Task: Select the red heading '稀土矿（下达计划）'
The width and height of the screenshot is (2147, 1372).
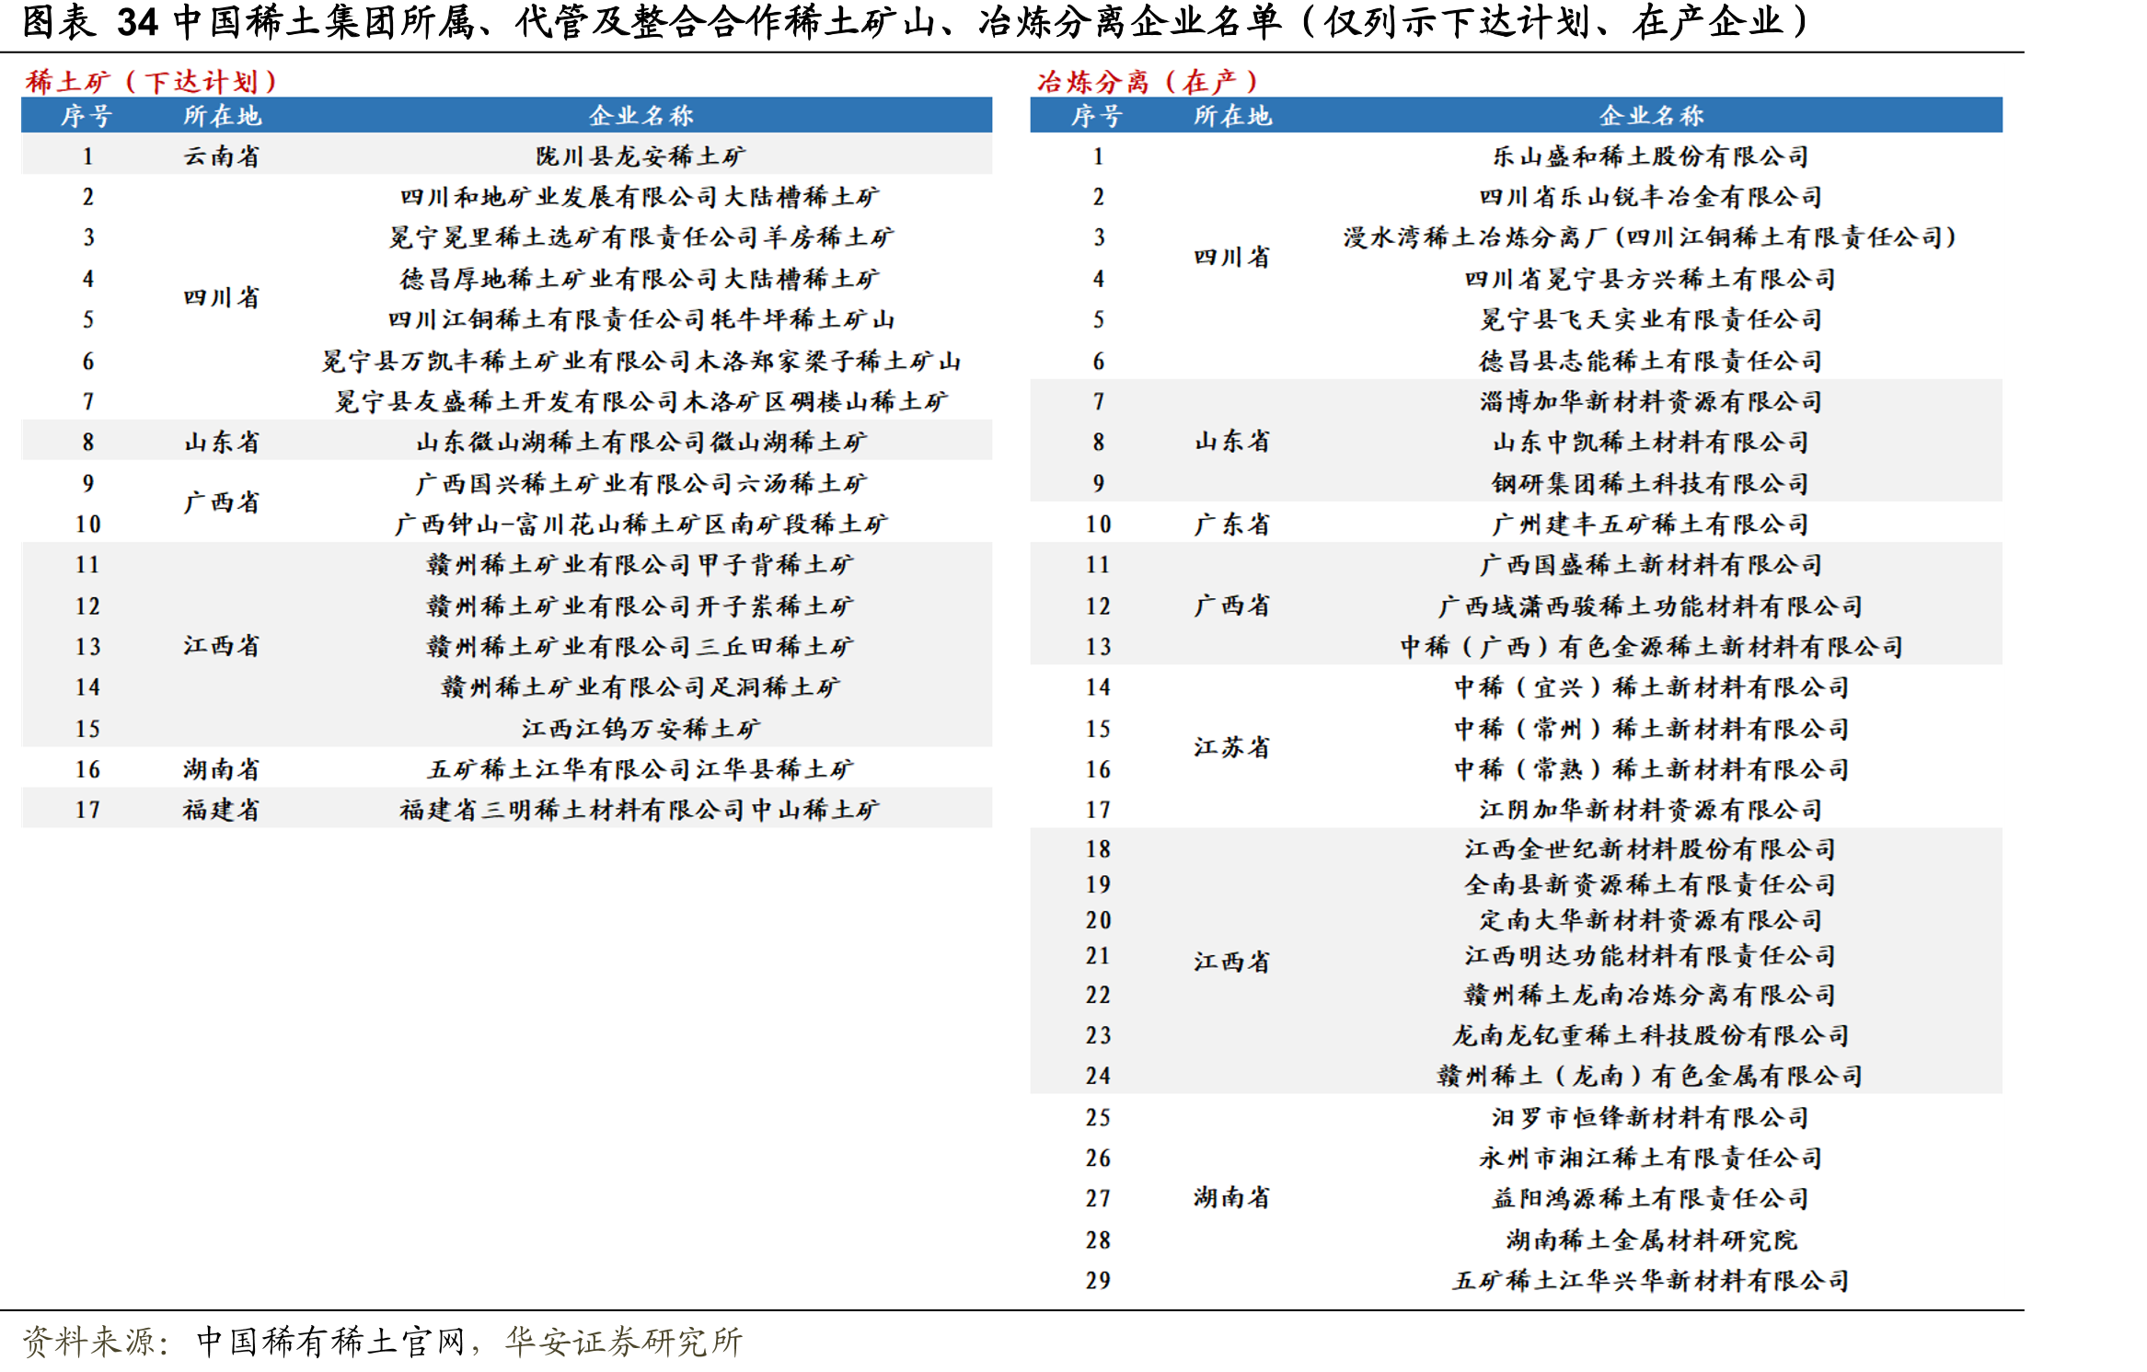Action: pos(152,81)
